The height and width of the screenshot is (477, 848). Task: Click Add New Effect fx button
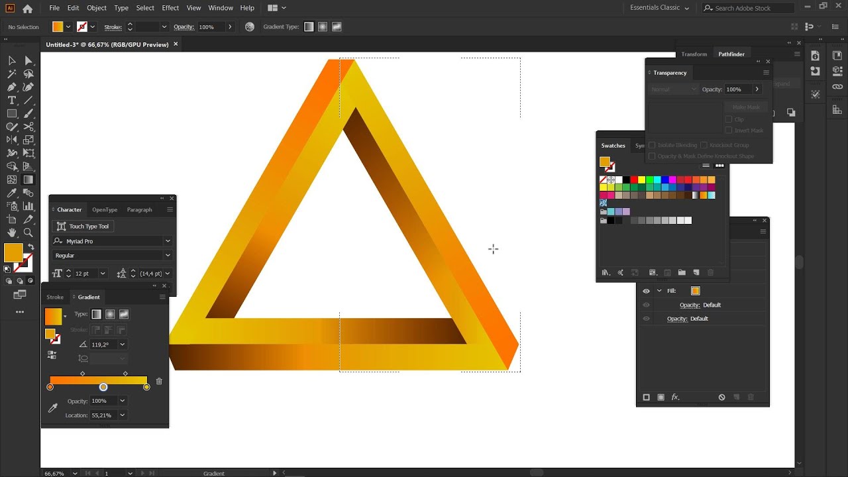coord(676,397)
